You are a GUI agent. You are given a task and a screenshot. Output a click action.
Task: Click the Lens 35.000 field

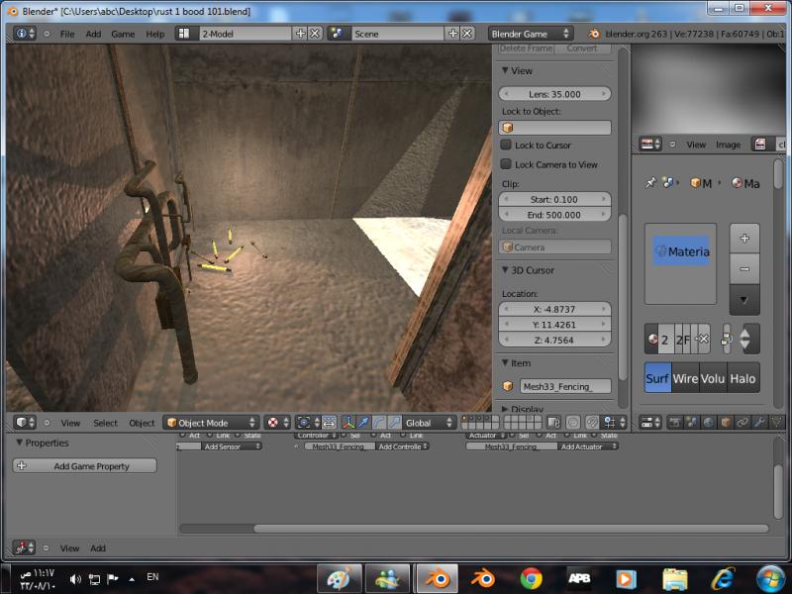click(x=554, y=94)
